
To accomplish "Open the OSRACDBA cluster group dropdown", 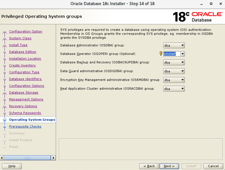I will pos(174,89).
